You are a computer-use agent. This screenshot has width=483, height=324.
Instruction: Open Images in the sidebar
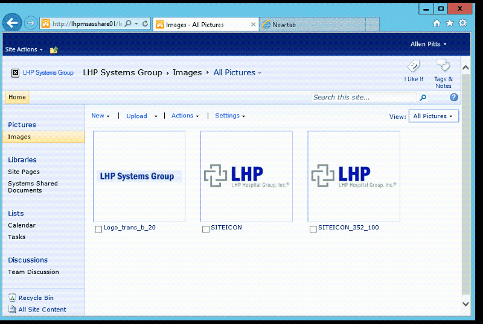click(43, 137)
